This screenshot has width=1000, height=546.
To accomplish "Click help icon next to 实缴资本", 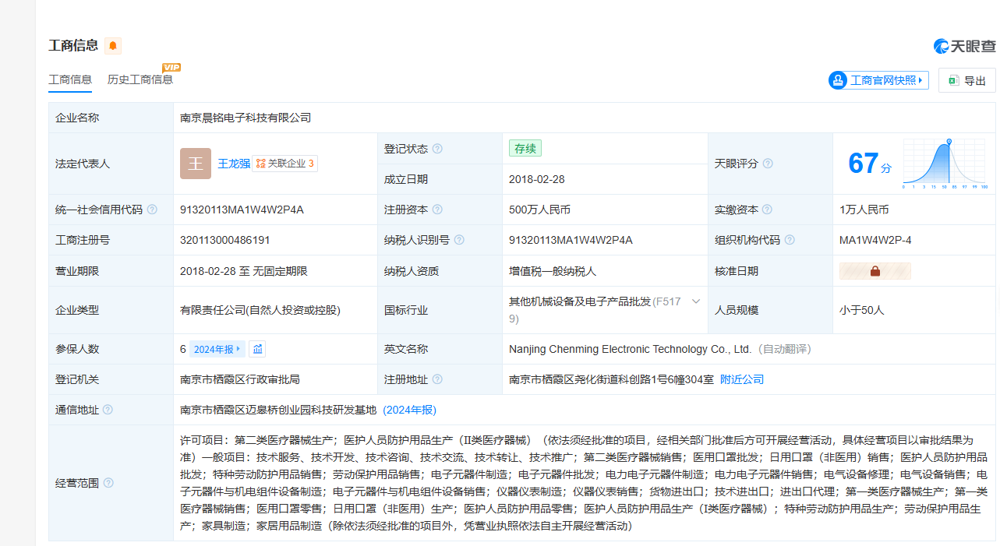I will tap(767, 210).
